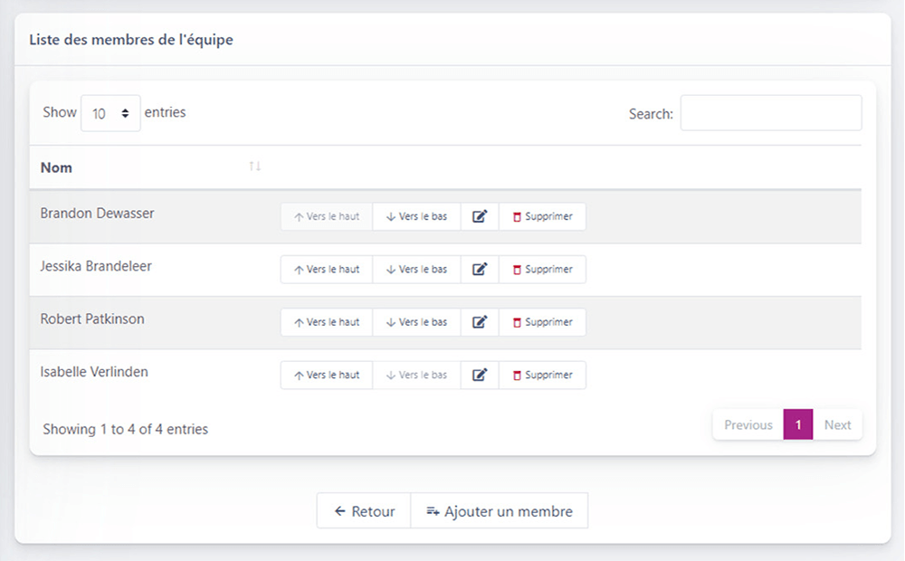905x561 pixels.
Task: Click the Next pagination button
Action: click(x=837, y=424)
